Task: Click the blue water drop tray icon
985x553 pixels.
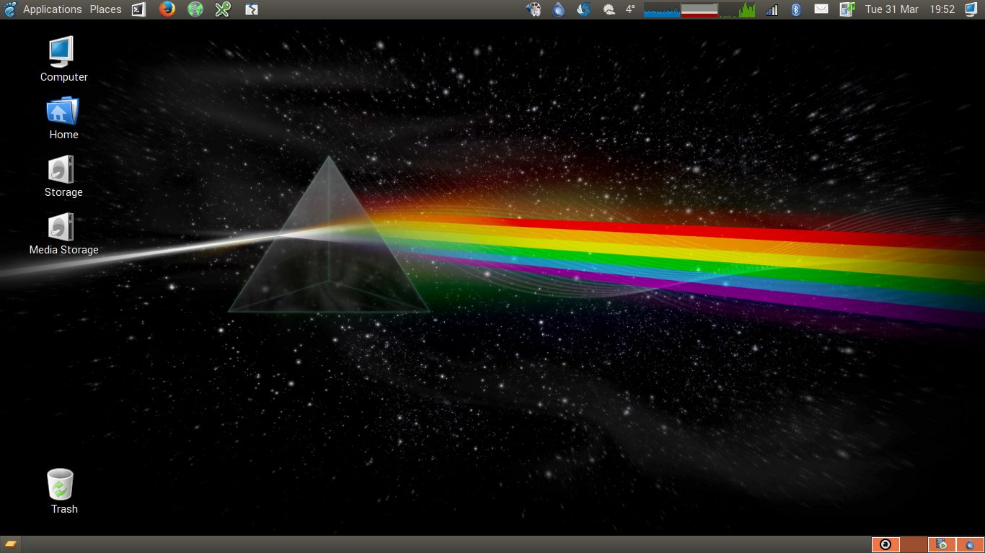Action: point(559,9)
